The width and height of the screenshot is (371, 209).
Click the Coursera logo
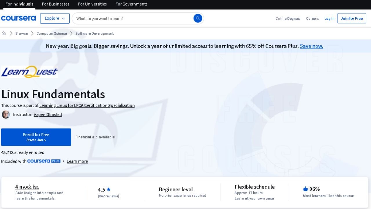point(18,18)
